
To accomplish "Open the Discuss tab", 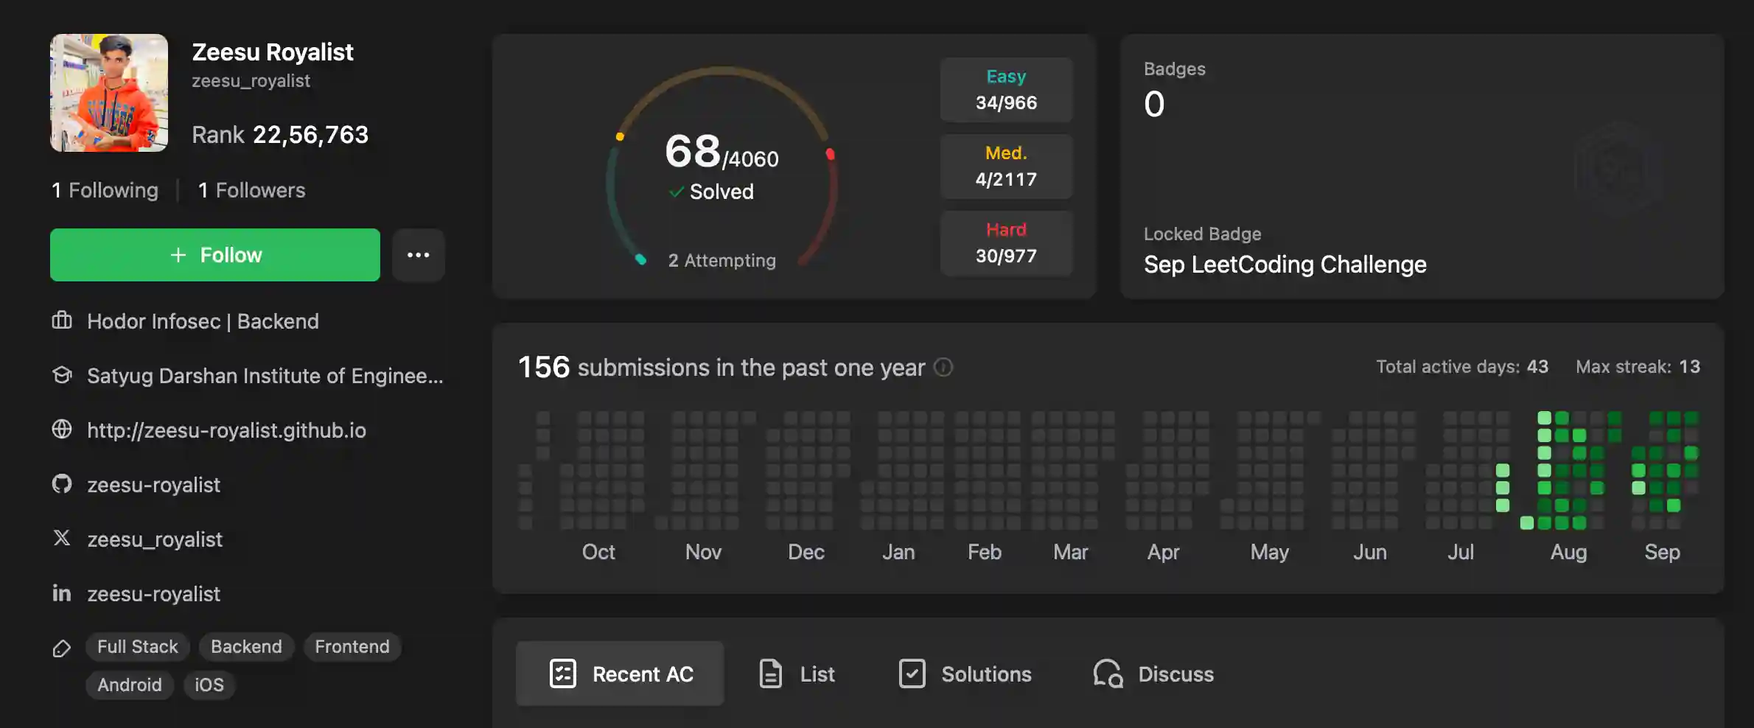I will (x=1153, y=673).
